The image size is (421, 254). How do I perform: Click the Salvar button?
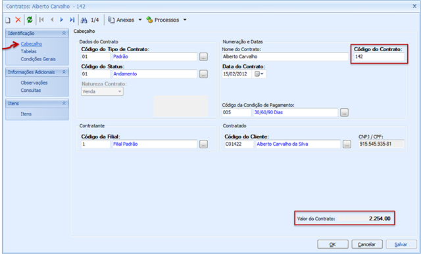(401, 244)
